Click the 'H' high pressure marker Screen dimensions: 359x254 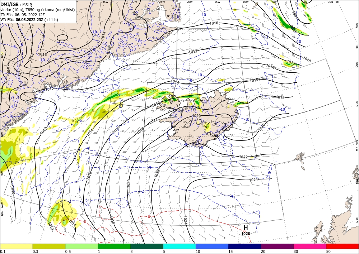pyautogui.click(x=246, y=227)
